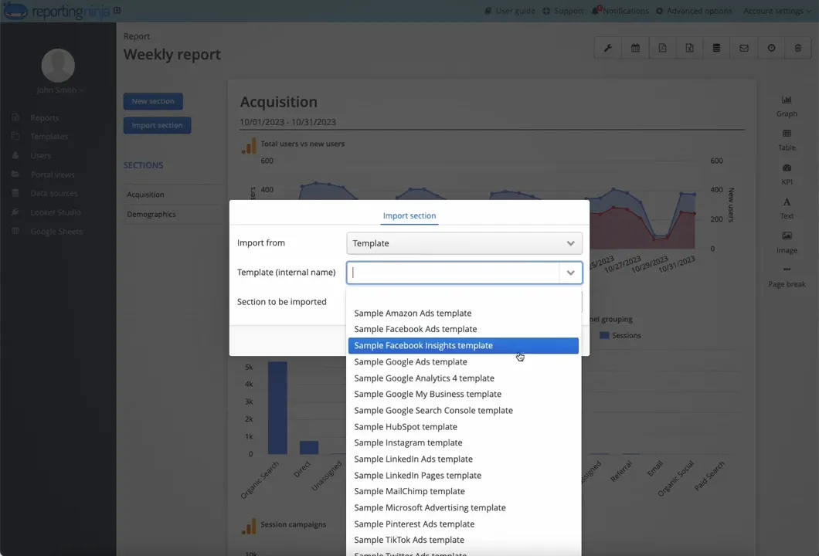This screenshot has height=556, width=819.
Task: Open Portal views in sidebar
Action: pyautogui.click(x=53, y=175)
